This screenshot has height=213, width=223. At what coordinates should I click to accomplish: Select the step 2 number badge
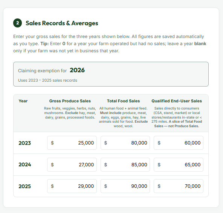[17, 23]
